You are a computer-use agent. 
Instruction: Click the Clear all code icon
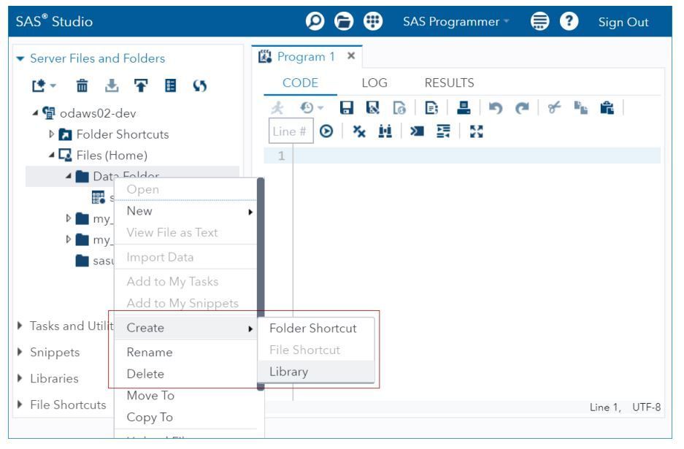(x=359, y=131)
